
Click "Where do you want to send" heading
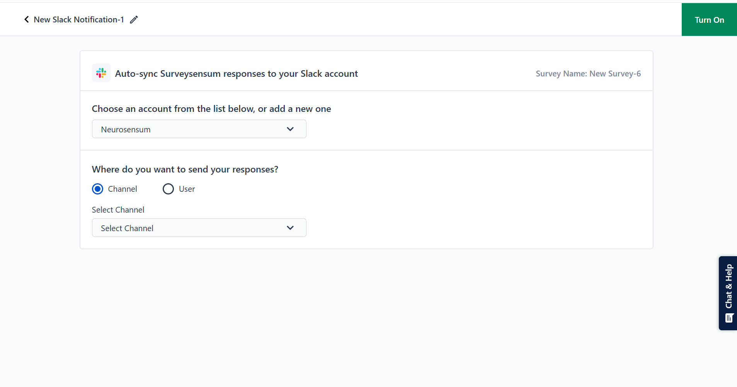point(185,169)
